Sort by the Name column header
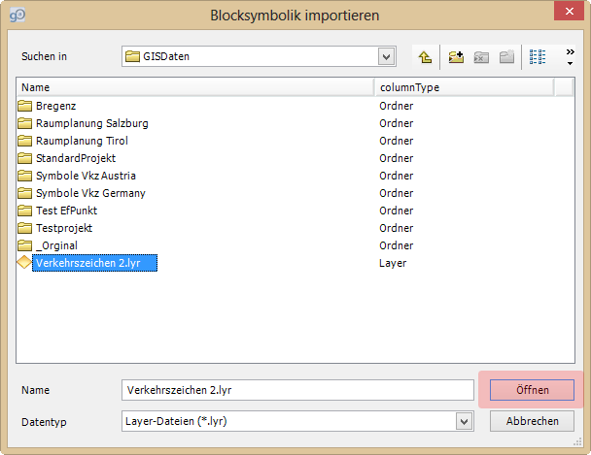591x455 pixels. point(195,87)
